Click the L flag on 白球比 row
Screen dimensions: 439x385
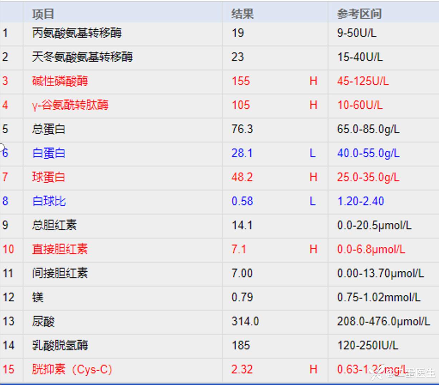(312, 201)
